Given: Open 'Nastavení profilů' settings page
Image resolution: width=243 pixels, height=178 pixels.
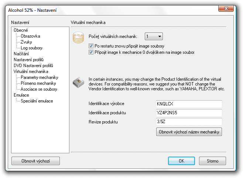Looking at the screenshot, I should (x=29, y=60).
